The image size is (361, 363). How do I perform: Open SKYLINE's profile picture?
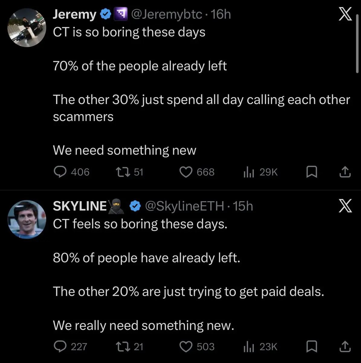27,219
